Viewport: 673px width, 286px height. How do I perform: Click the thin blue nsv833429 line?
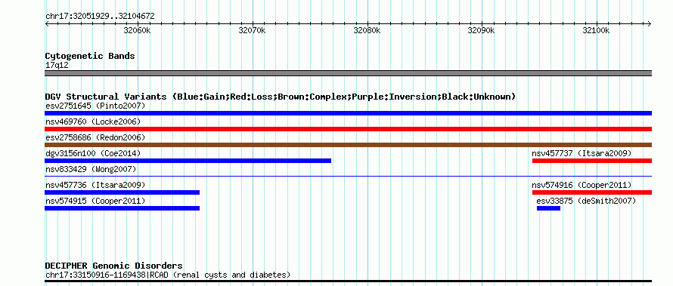tap(348, 176)
